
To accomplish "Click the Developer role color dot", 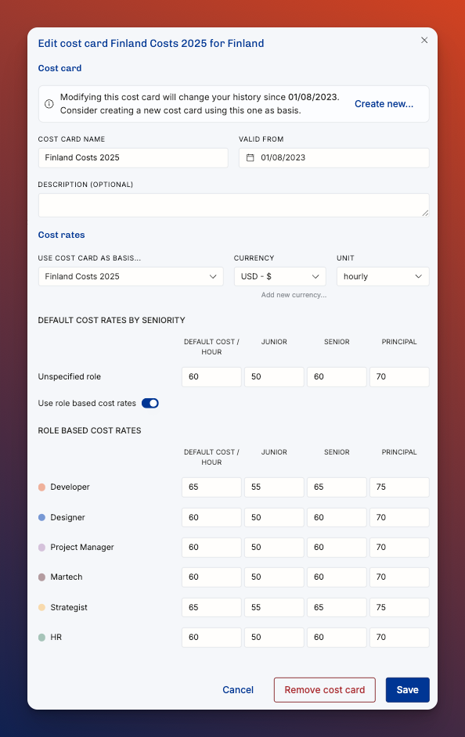I will (x=41, y=487).
